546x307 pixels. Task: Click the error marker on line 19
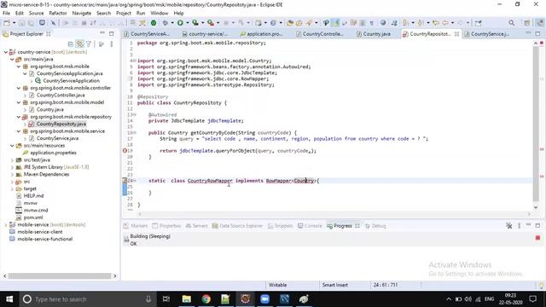point(125,151)
